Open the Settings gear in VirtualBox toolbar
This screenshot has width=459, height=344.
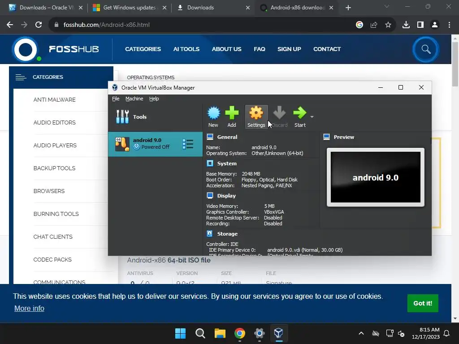(x=256, y=116)
